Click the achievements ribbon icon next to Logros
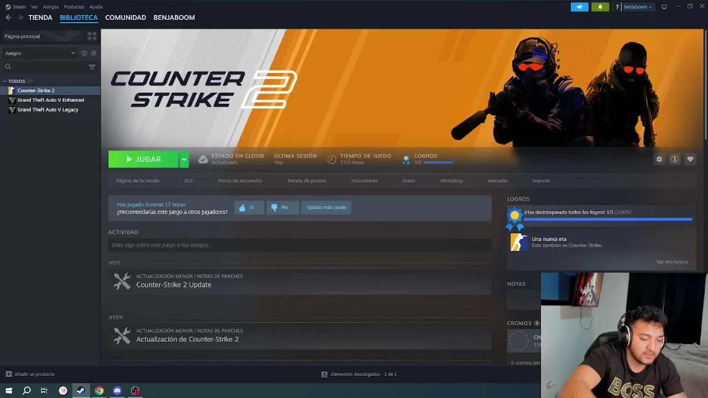 [406, 159]
